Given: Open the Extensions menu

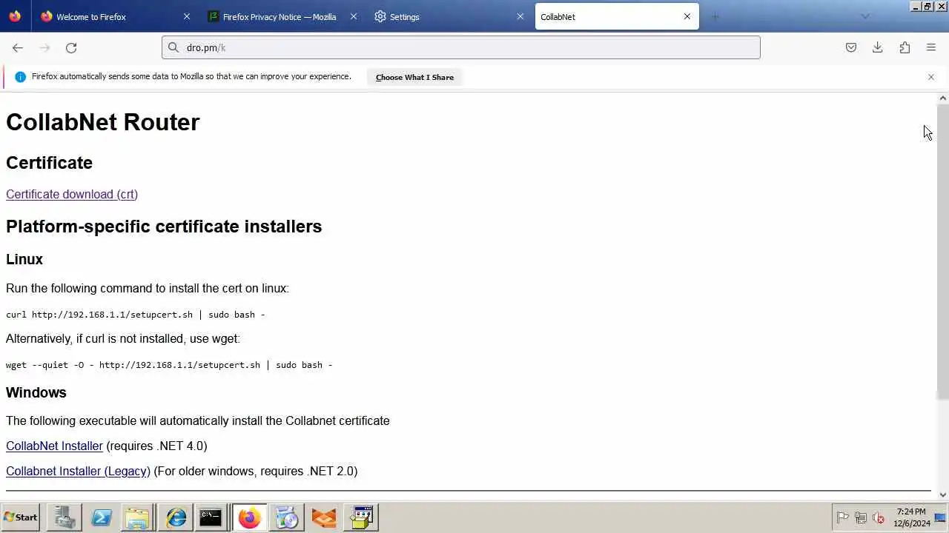Looking at the screenshot, I should point(905,47).
